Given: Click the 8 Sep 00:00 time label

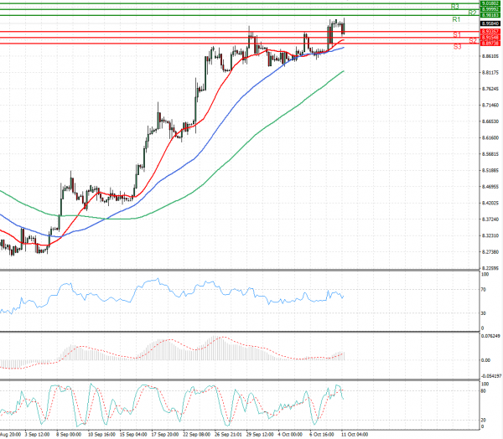Looking at the screenshot, I should pos(69,435).
